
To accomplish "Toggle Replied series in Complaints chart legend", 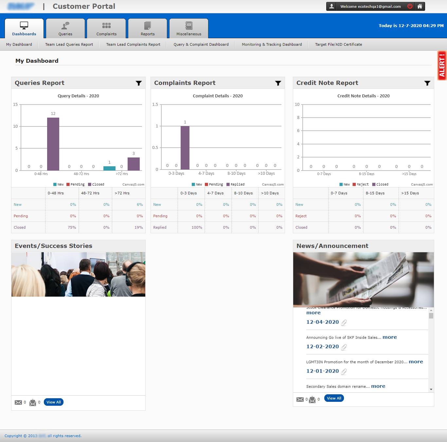I will pos(236,185).
